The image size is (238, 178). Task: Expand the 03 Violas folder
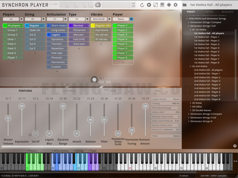coord(190,103)
